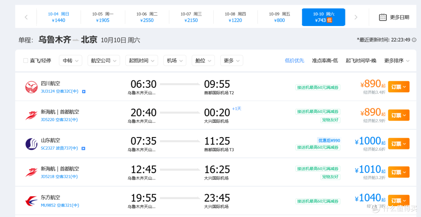This screenshot has height=217, width=421.
Task: Click Capital Airlines logo for JD5220
Action: click(x=32, y=115)
